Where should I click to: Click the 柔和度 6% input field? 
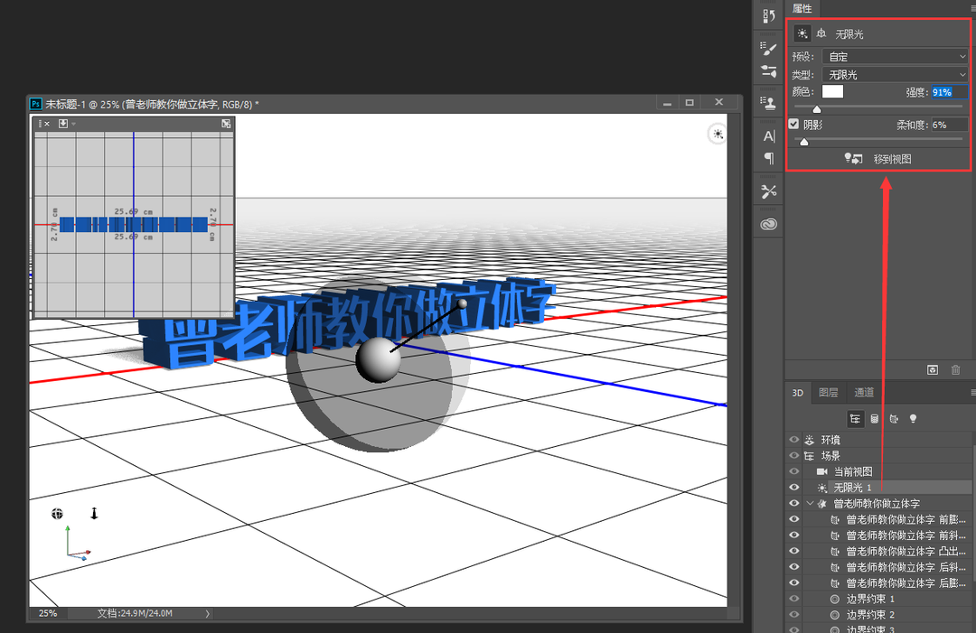(x=949, y=125)
